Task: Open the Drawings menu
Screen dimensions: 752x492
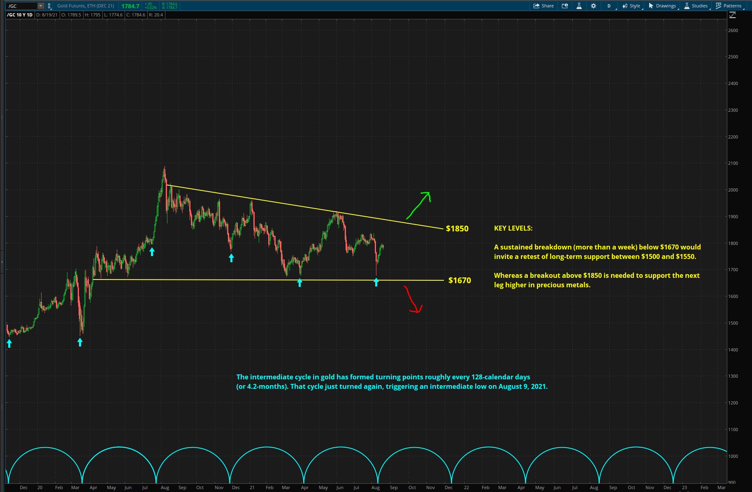Action: [x=663, y=6]
